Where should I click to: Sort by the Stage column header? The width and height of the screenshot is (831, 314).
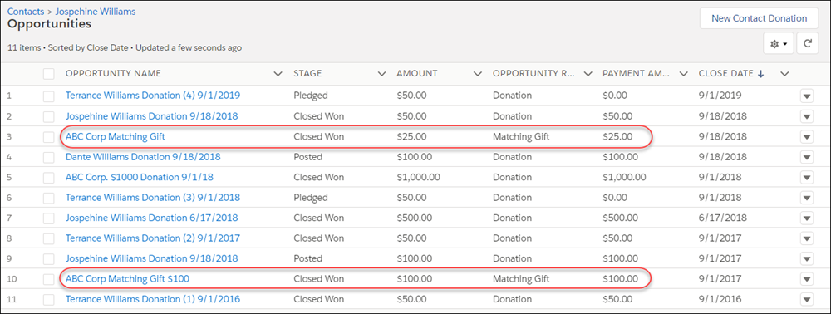[307, 74]
